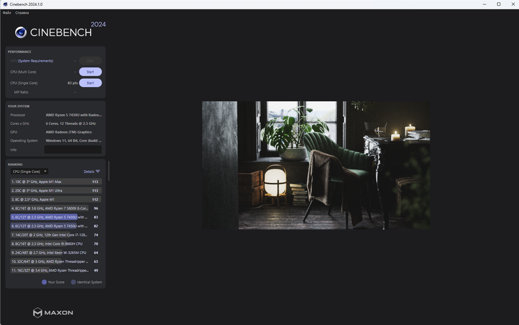This screenshot has width=519, height=325.
Task: Click the filter icon beside Details
Action: 98,172
